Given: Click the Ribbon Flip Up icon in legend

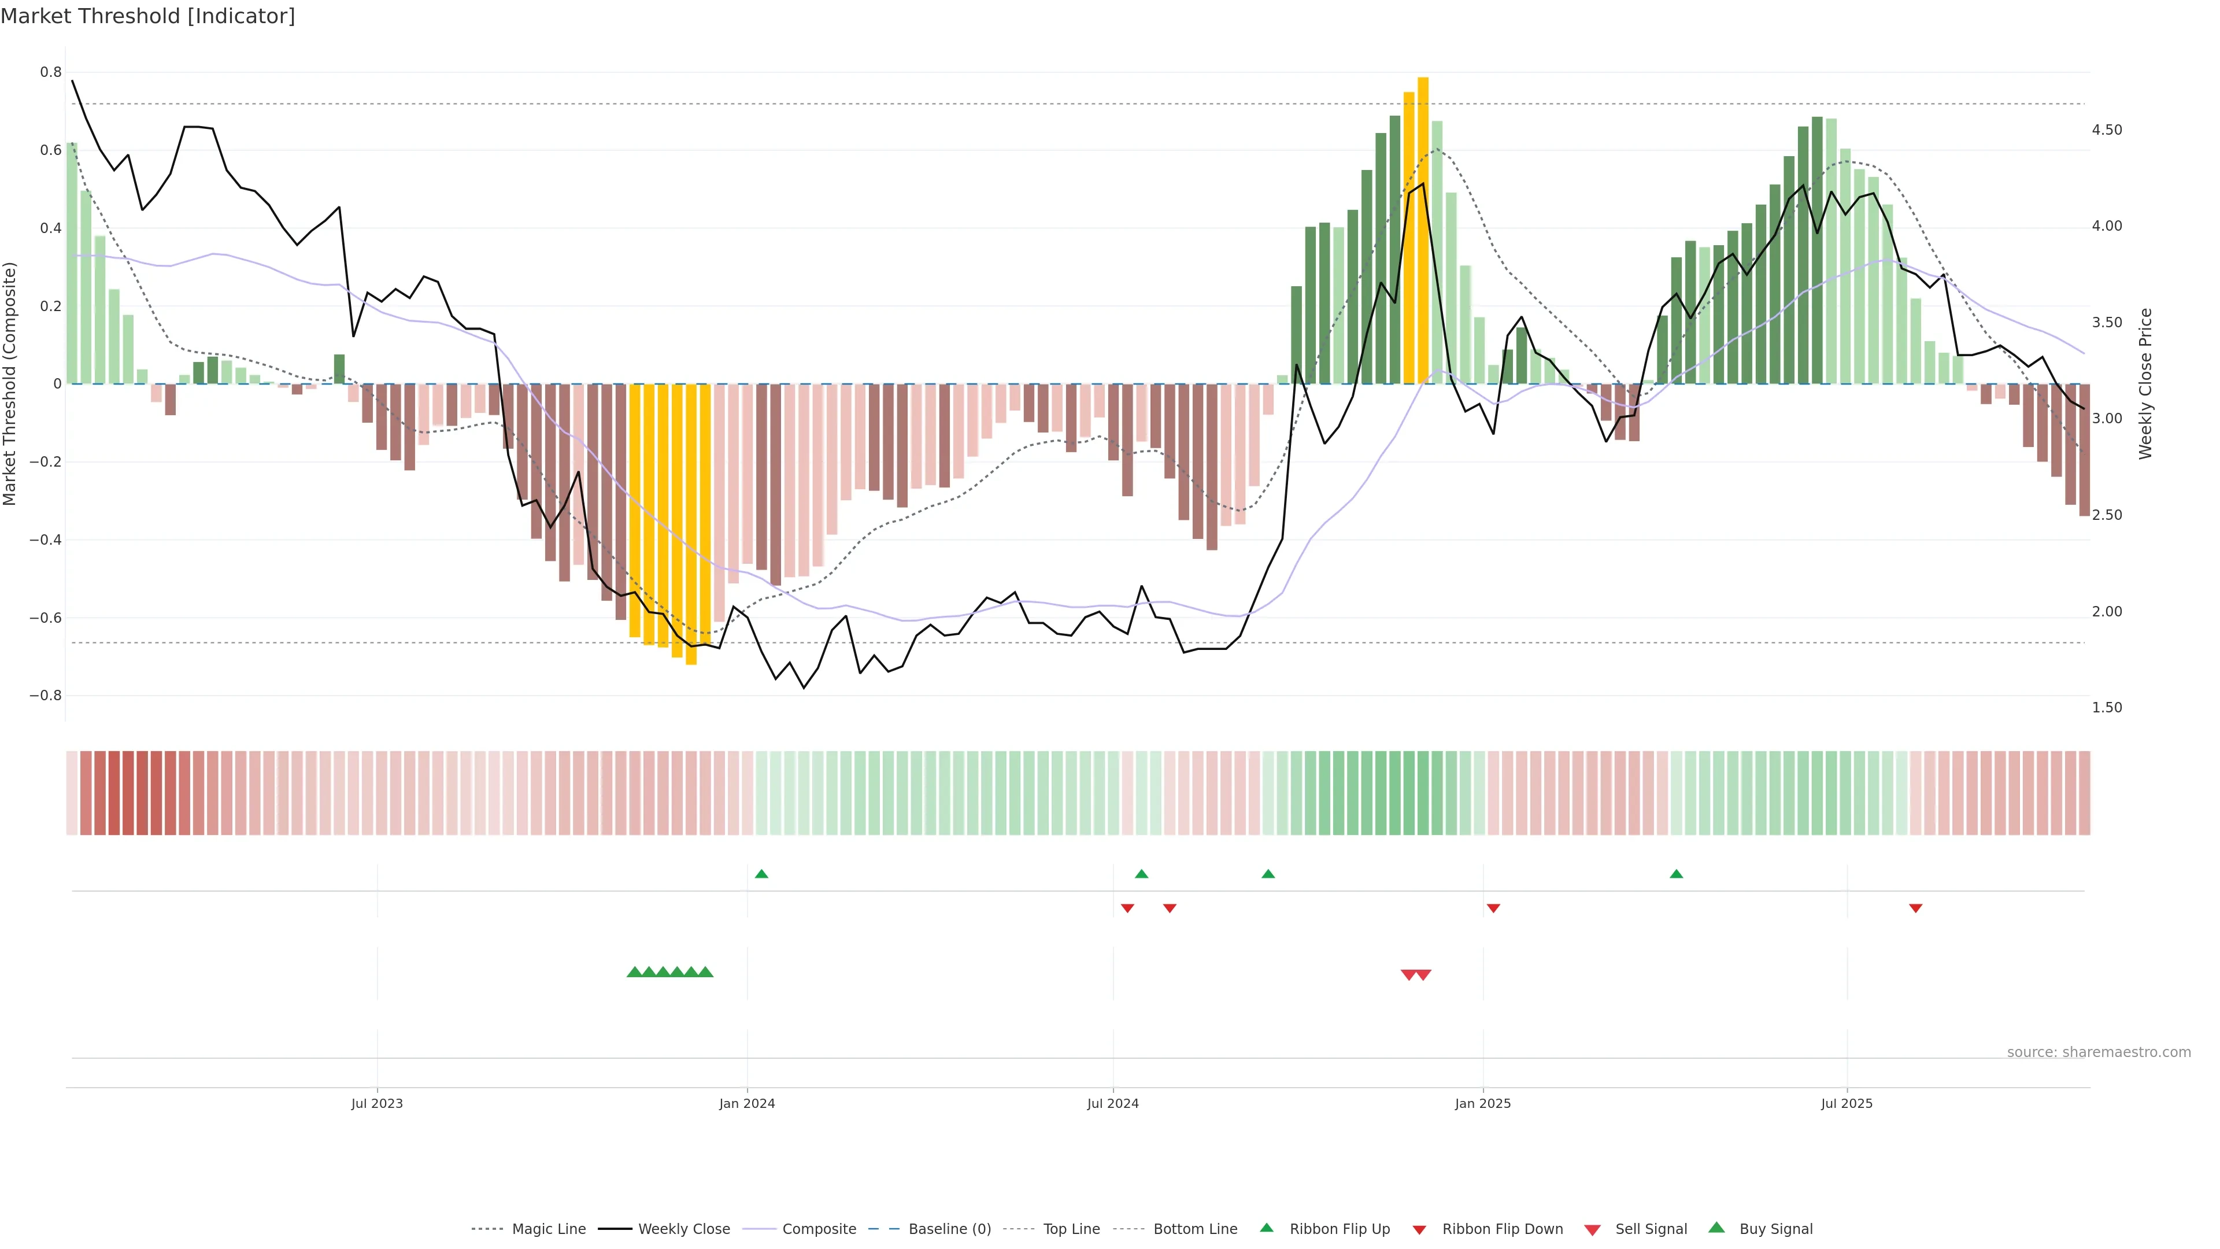Looking at the screenshot, I should (x=1267, y=1228).
